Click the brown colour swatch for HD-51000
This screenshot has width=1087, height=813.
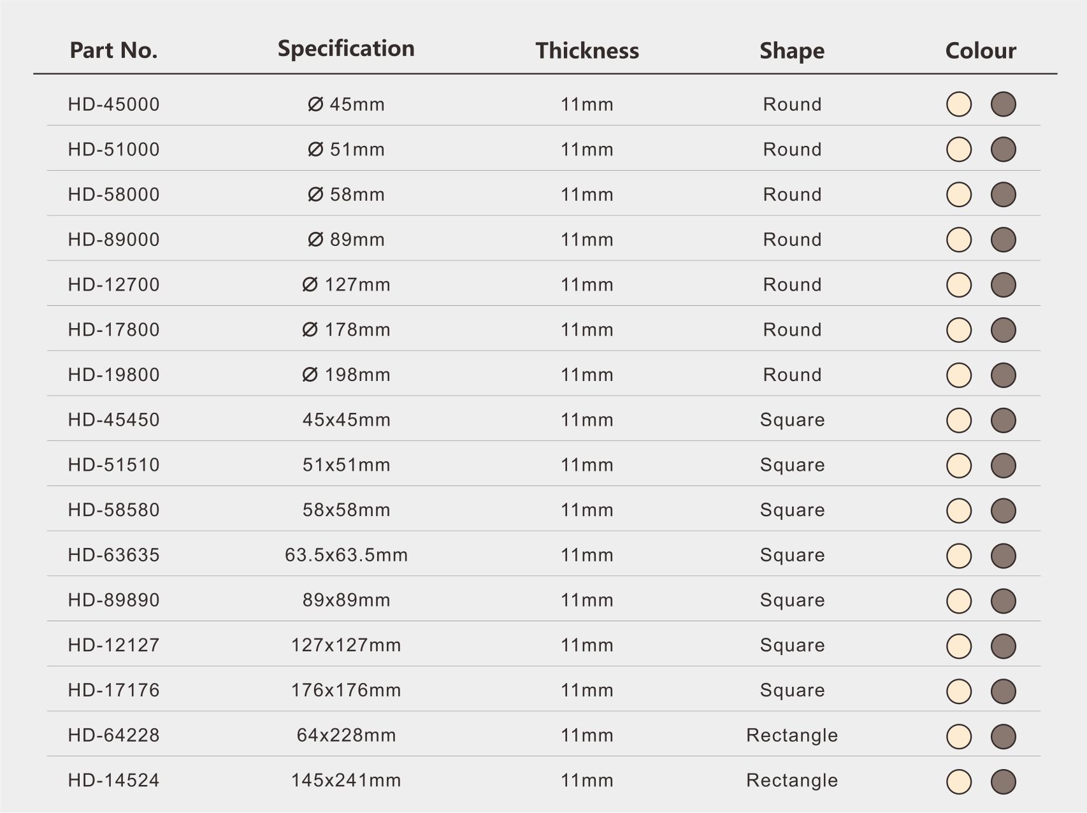pos(1003,150)
